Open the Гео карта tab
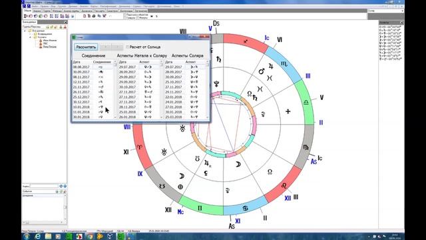This screenshot has height=240, width=426. coord(99,11)
